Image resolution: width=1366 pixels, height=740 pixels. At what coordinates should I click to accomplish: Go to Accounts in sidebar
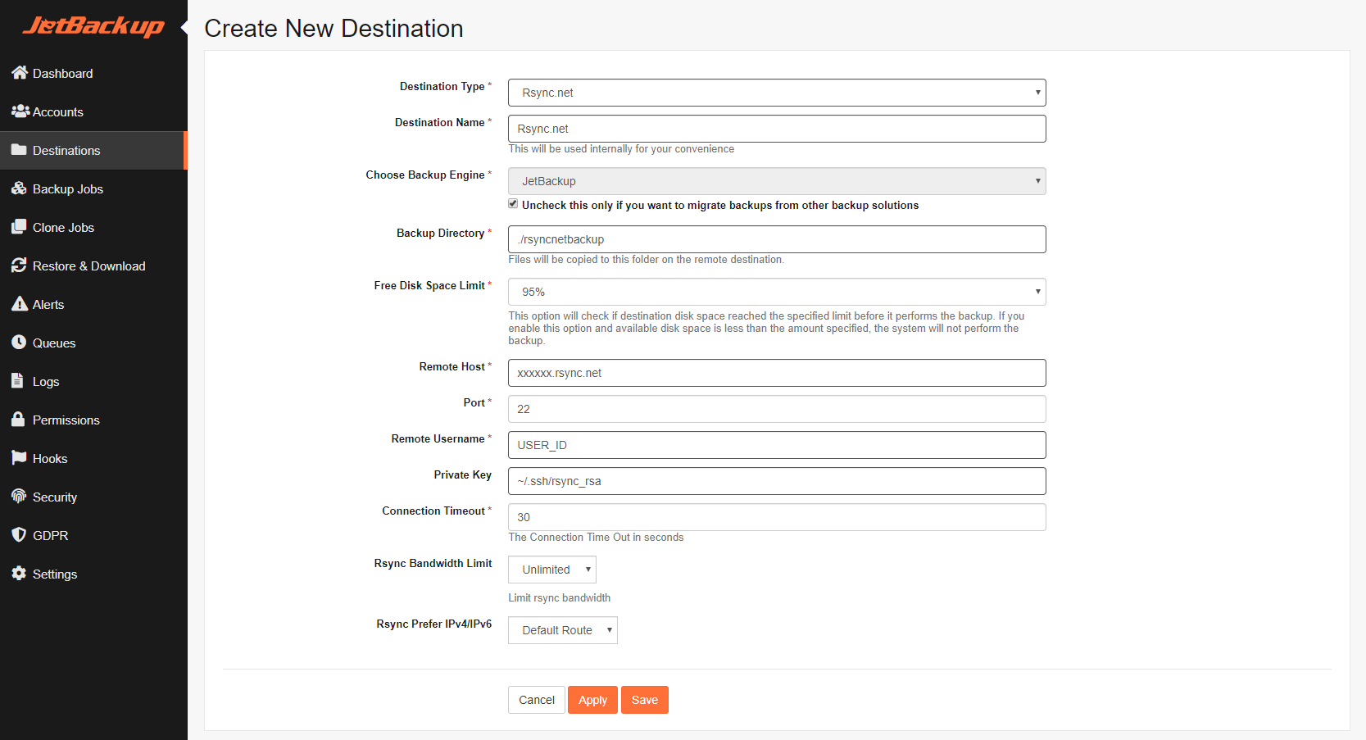coord(93,112)
